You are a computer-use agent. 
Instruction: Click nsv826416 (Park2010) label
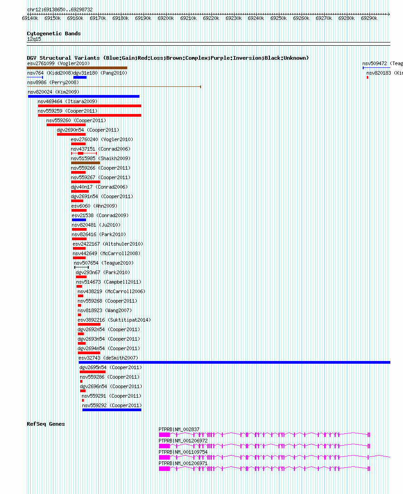99,234
